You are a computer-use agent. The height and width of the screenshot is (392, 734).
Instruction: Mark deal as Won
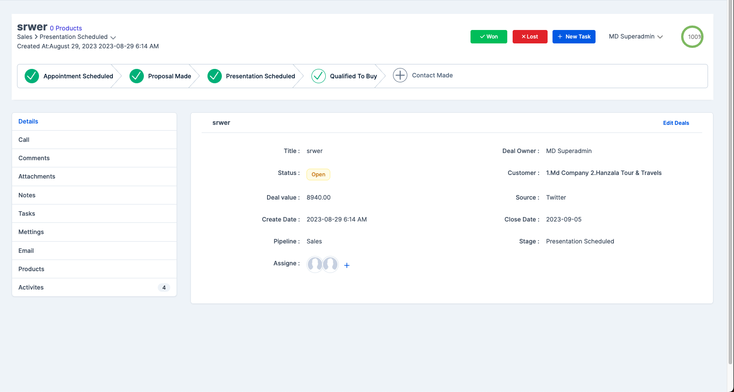point(489,37)
